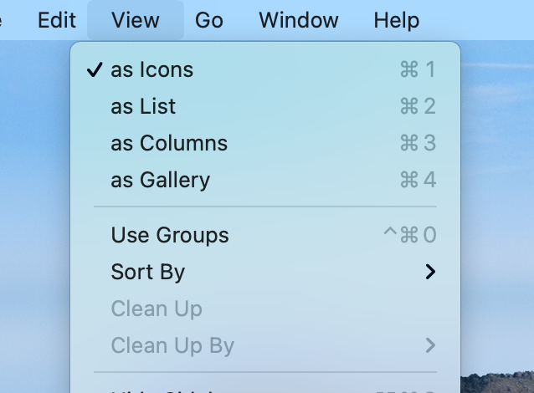
Task: Choose "as Columns" view mode
Action: [265, 143]
